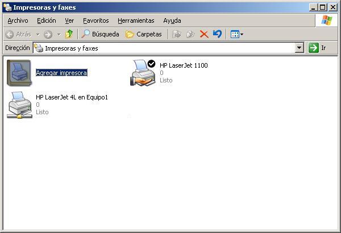The image size is (341, 233).
Task: Expand the Views dropdown button
Action: 237,34
